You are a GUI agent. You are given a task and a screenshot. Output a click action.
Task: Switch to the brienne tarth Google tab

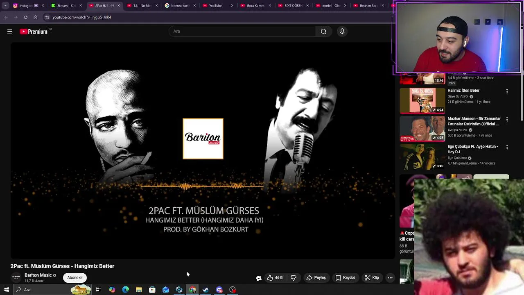180,6
